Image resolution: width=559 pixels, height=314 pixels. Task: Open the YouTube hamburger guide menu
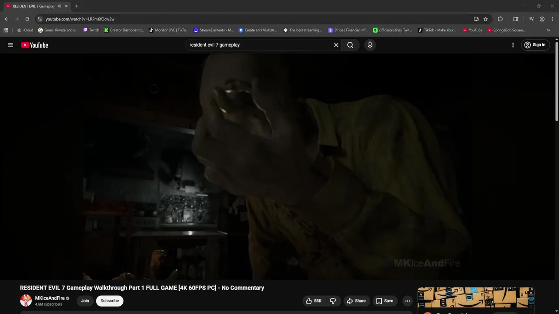point(10,45)
